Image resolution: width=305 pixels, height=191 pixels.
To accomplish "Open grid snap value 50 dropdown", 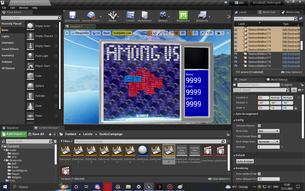I will [183, 33].
